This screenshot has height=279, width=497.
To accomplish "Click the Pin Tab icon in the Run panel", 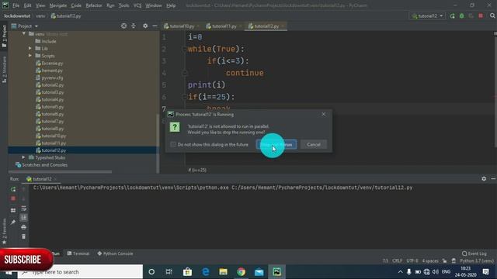I will [x=13, y=222].
